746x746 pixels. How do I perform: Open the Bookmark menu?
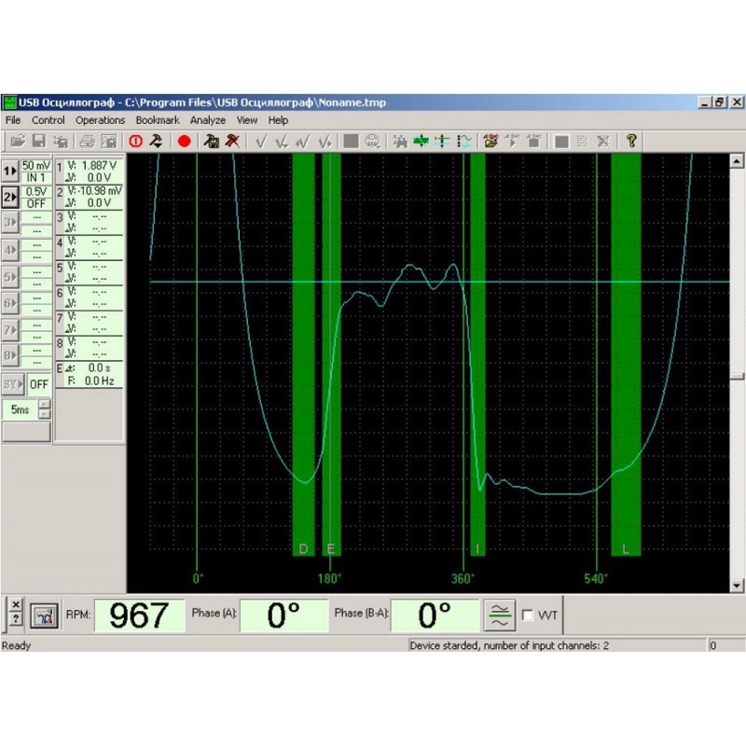pyautogui.click(x=157, y=120)
